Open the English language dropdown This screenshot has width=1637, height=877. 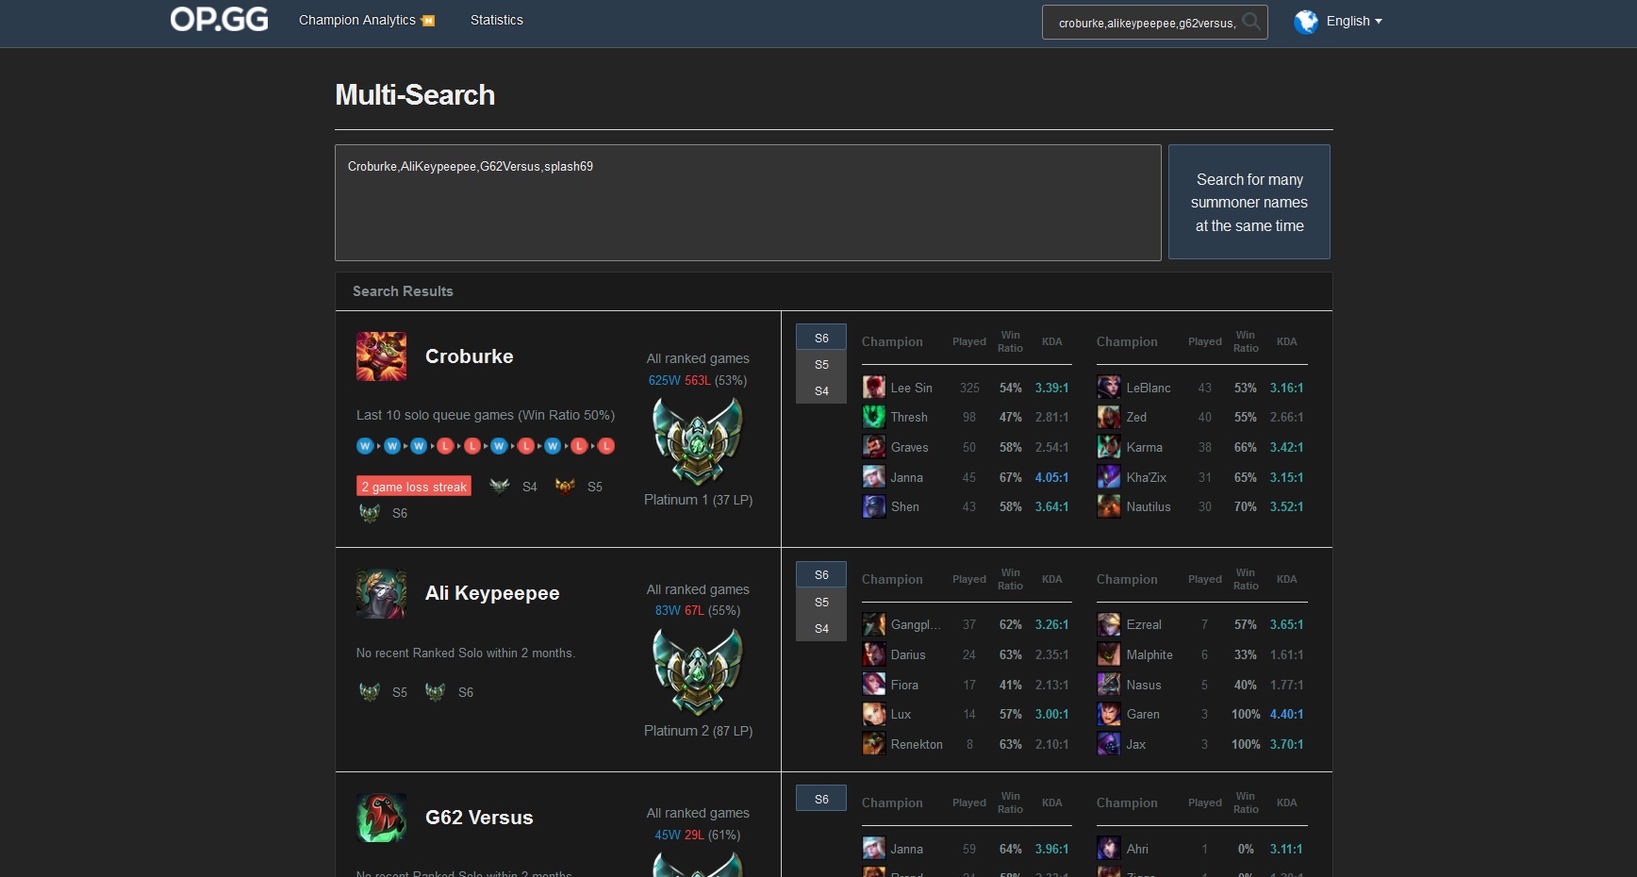click(x=1354, y=21)
